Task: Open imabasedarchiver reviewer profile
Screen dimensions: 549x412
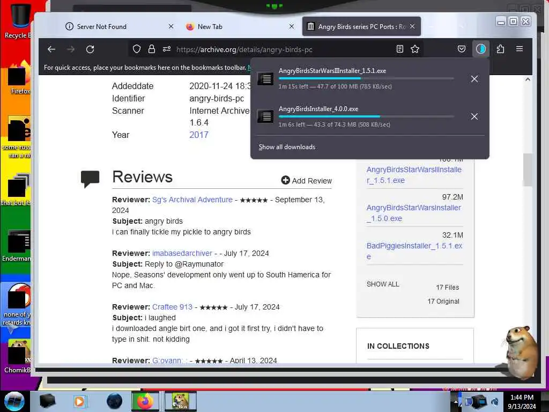Action: pyautogui.click(x=182, y=253)
